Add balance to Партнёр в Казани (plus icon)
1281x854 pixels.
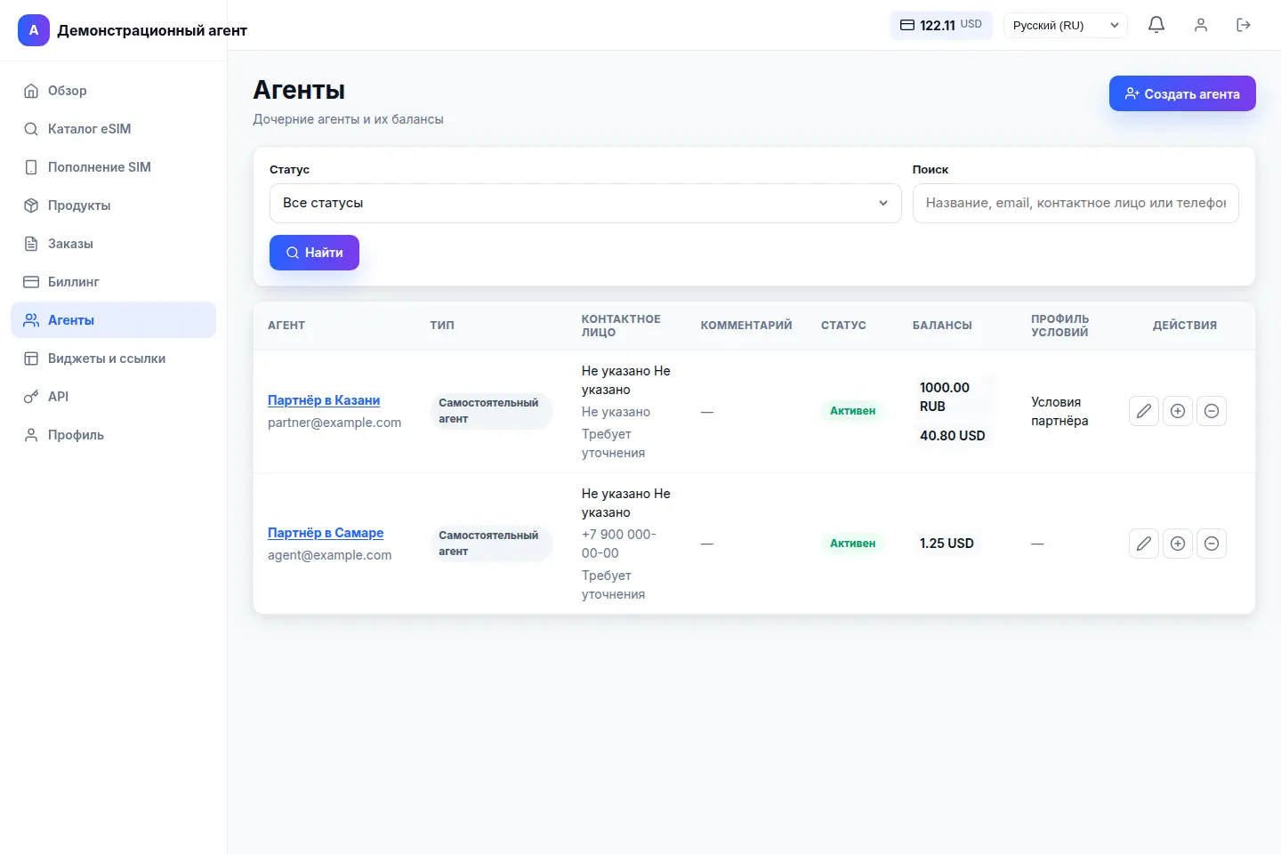click(1178, 411)
